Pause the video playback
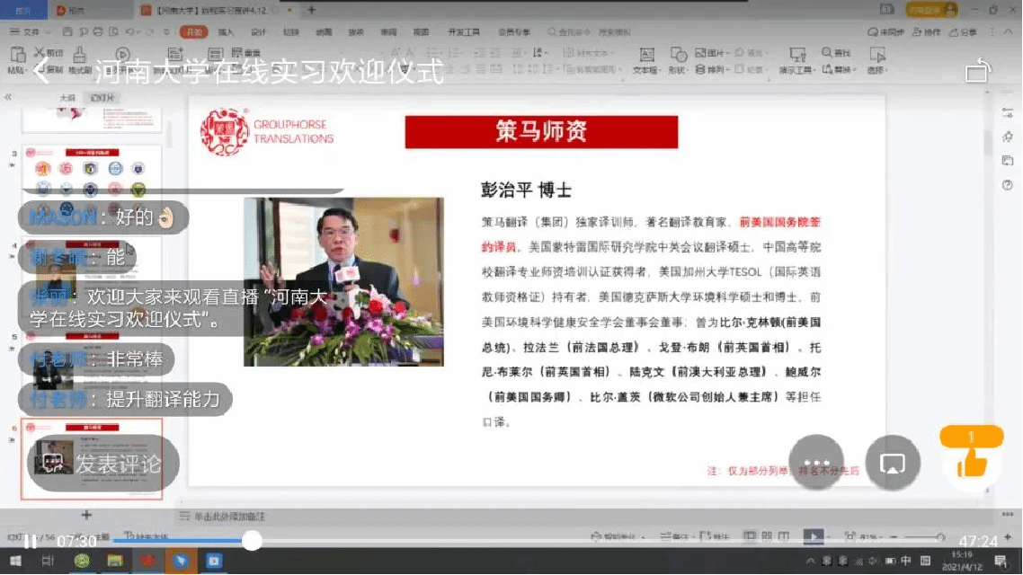This screenshot has width=1023, height=575. (x=30, y=542)
